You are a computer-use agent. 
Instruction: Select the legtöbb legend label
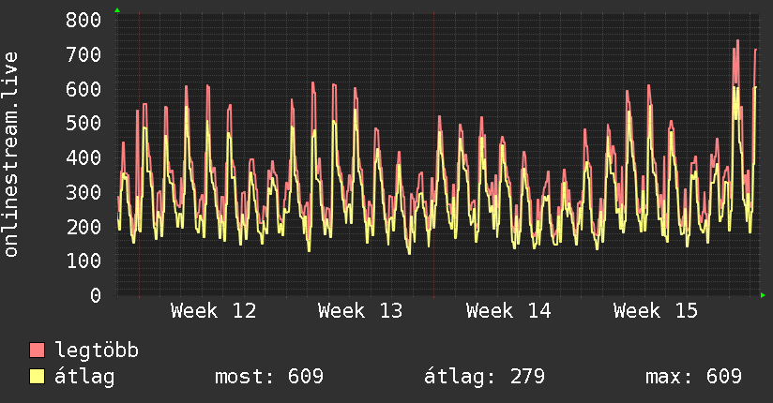(97, 351)
